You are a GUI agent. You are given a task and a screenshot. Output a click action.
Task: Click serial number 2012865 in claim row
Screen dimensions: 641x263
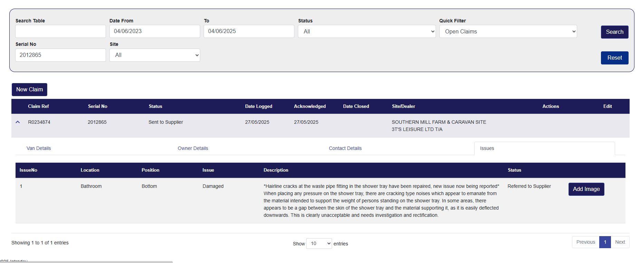tap(97, 122)
